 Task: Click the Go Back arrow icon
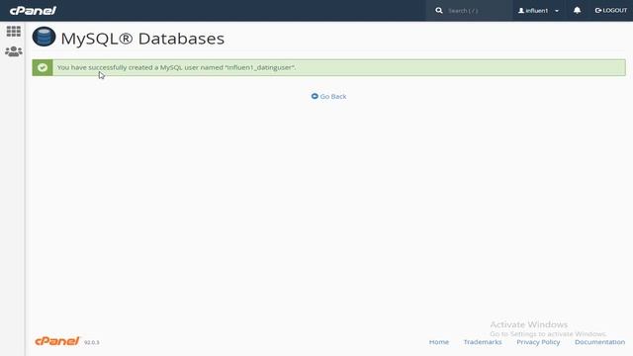tap(315, 96)
